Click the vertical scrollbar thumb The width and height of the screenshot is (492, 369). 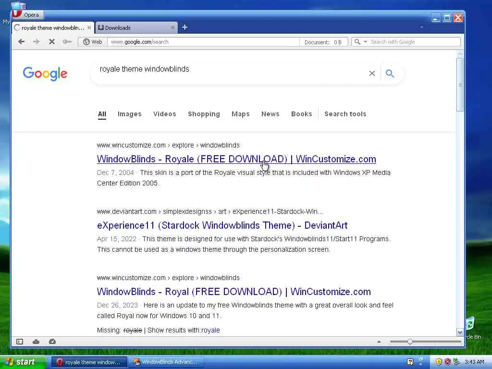[460, 85]
